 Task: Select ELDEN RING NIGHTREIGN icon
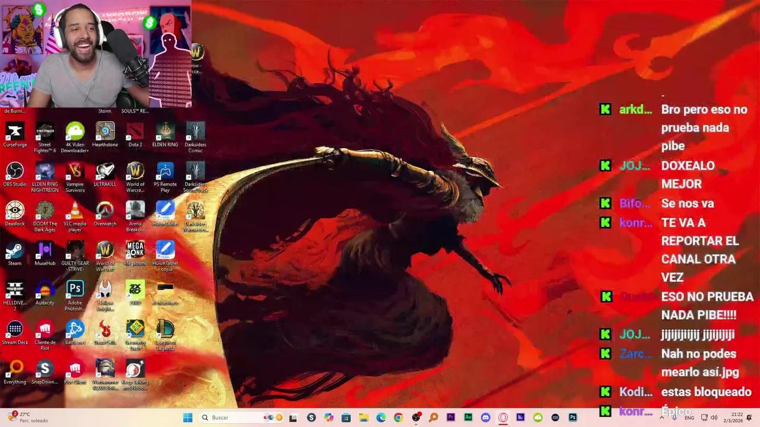coord(45,177)
